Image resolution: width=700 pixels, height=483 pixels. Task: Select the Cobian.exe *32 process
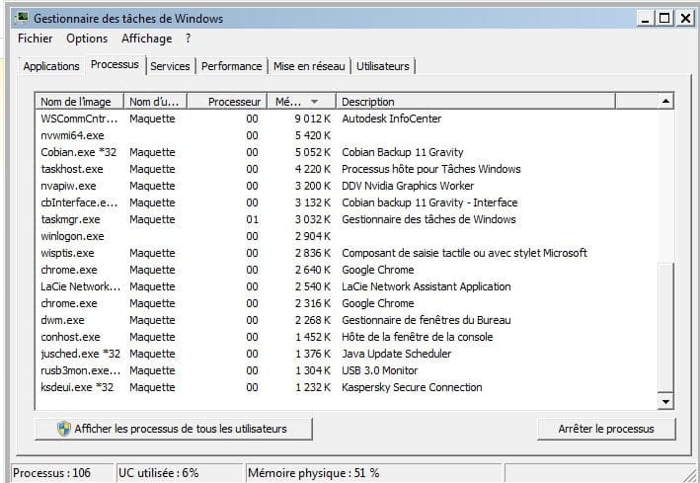pos(346,152)
